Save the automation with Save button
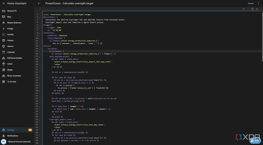Viewport: 263px width, 145px height. (x=255, y=141)
